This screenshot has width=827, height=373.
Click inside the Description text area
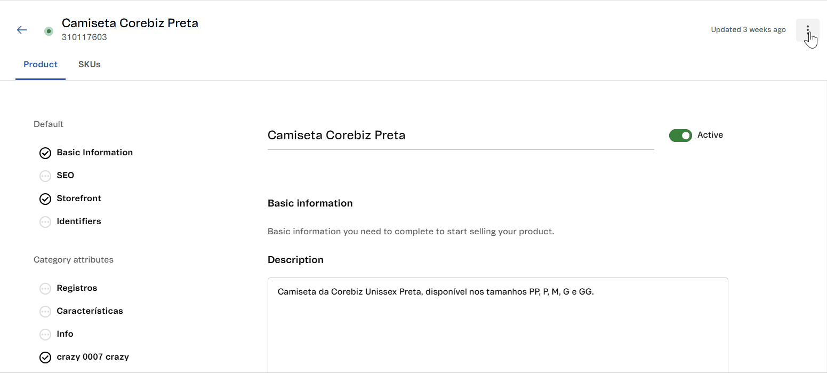pos(497,326)
